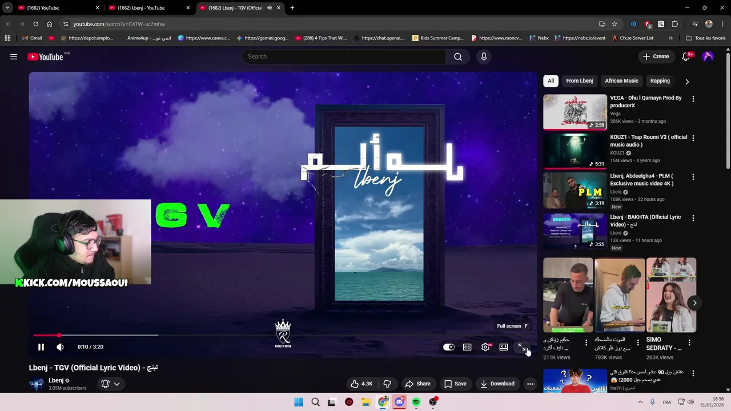Open YouTube notifications bell
Image resolution: width=731 pixels, height=411 pixels.
pyautogui.click(x=686, y=57)
